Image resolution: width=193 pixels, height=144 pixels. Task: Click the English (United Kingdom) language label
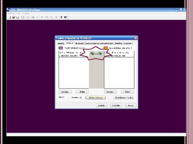tap(75, 48)
